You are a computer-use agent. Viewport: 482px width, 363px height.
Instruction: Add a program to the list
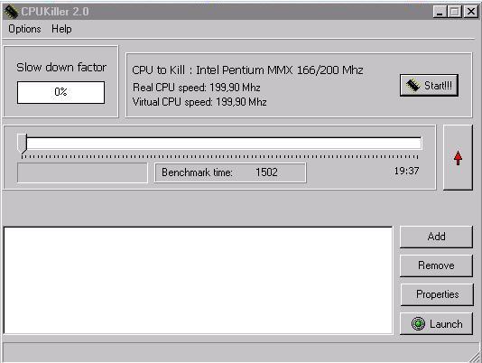pyautogui.click(x=436, y=237)
